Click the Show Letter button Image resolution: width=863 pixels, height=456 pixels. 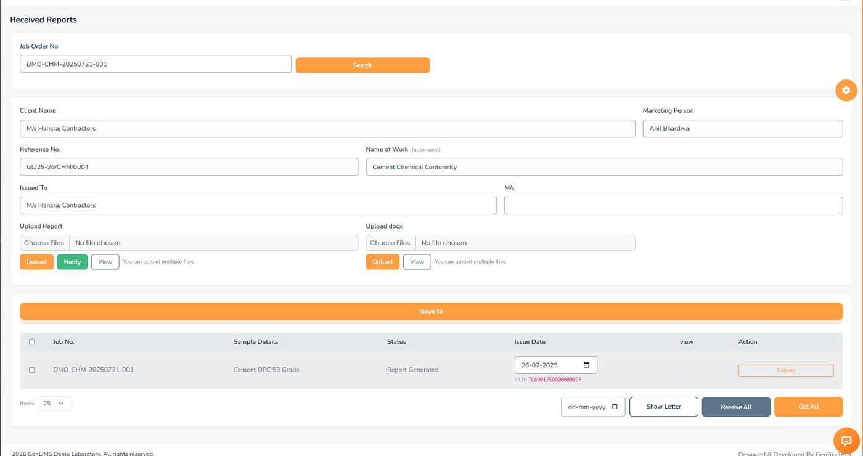664,407
